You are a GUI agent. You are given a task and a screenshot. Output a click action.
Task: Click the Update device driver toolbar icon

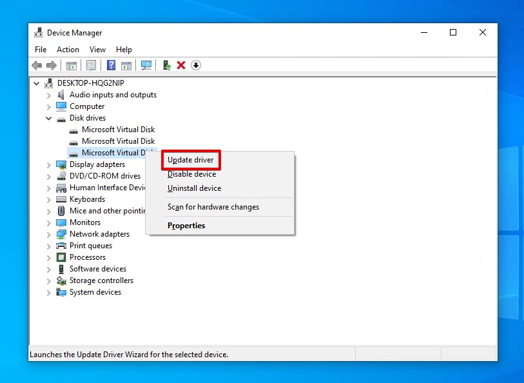pos(167,65)
